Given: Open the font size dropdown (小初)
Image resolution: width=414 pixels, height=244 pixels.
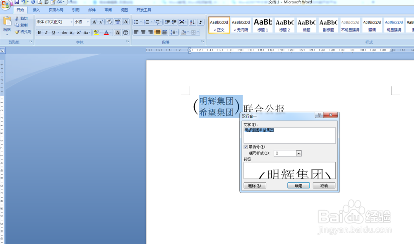Looking at the screenshot, I should click(x=88, y=22).
